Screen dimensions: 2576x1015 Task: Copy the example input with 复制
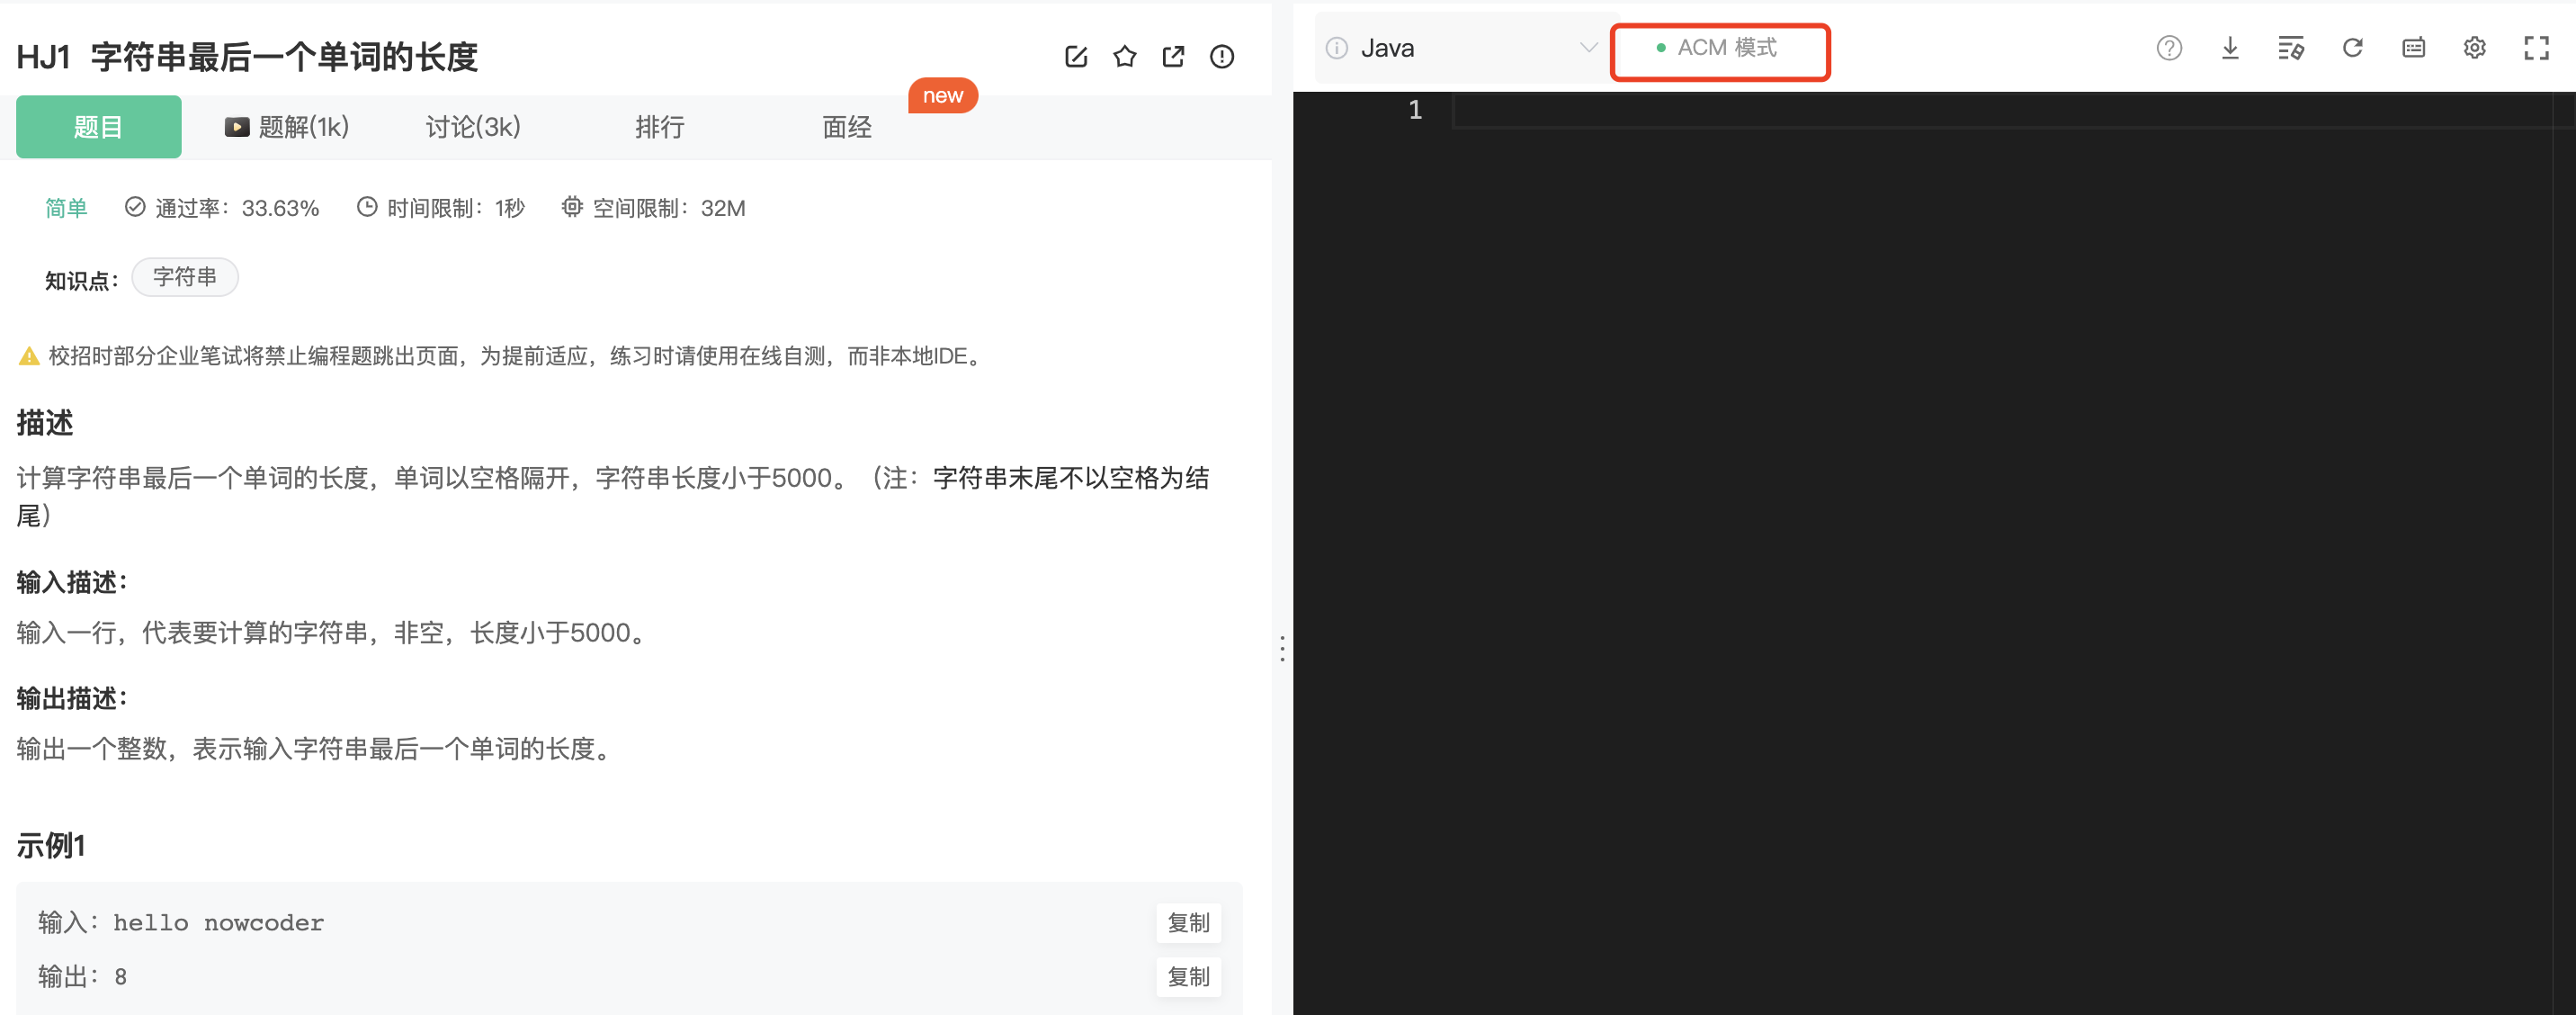pyautogui.click(x=1188, y=923)
